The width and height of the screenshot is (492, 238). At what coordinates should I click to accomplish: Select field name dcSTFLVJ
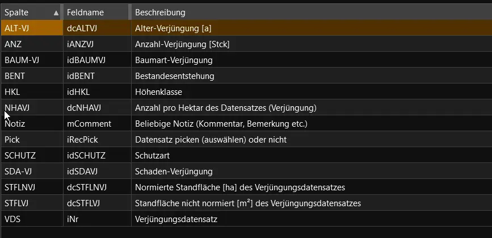88,203
